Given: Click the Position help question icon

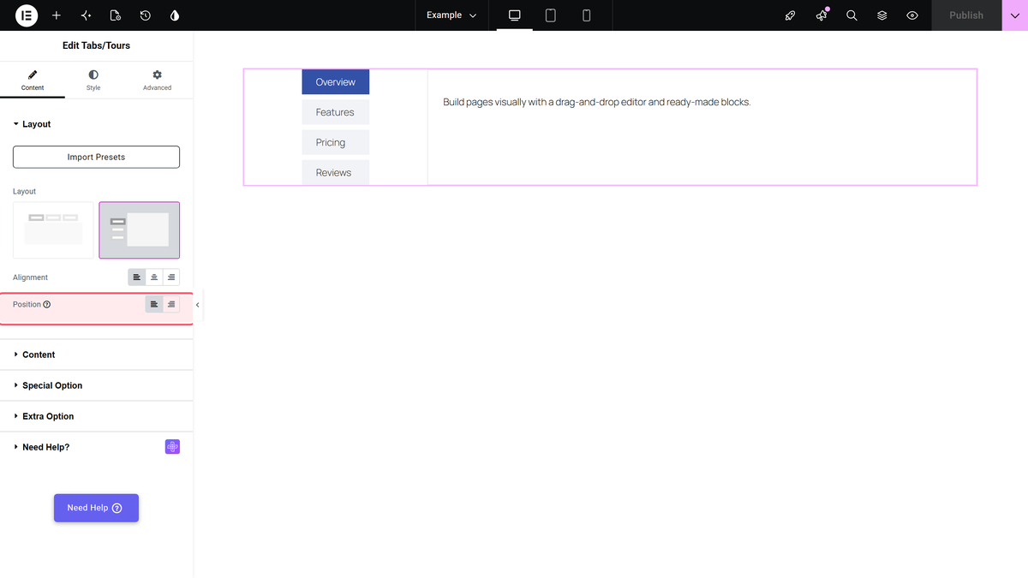Looking at the screenshot, I should click(47, 305).
